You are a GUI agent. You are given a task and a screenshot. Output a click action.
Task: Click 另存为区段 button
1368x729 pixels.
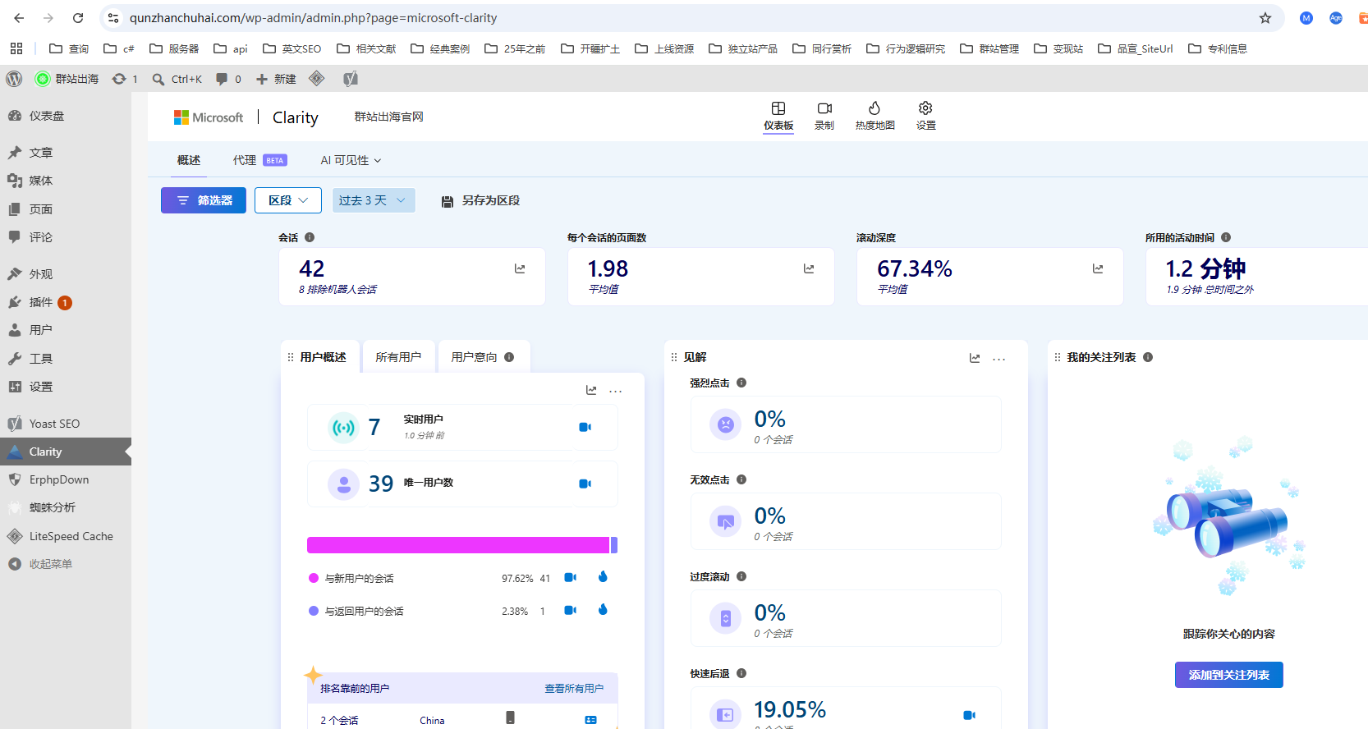pos(480,200)
